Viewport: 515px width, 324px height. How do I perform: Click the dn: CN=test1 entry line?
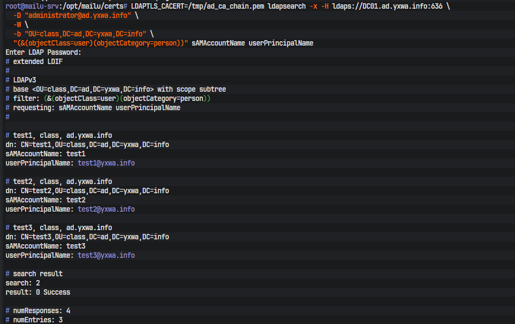pos(87,144)
